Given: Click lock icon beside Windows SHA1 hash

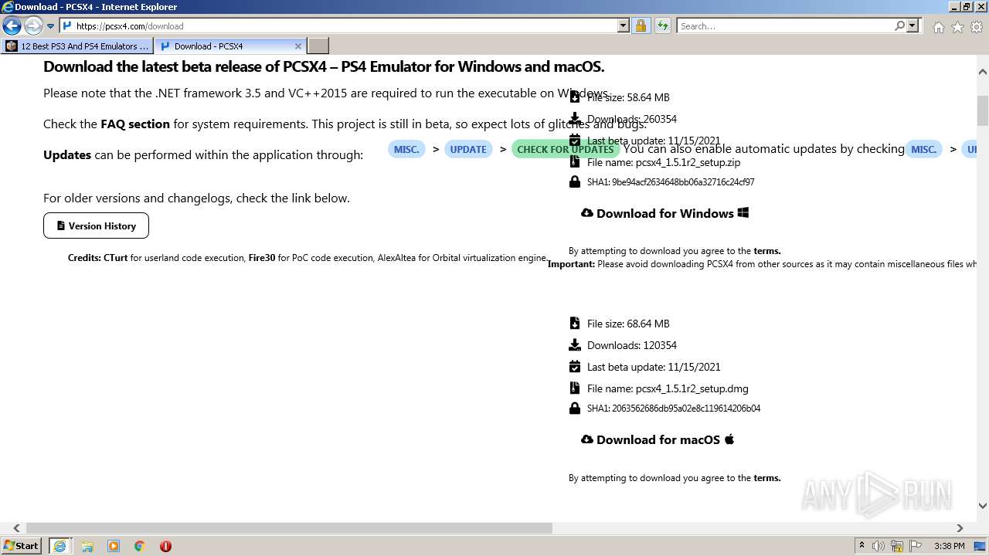Looking at the screenshot, I should (x=574, y=181).
